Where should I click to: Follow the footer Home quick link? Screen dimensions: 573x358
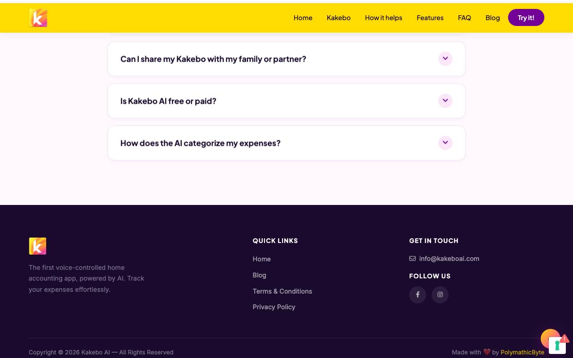261,259
